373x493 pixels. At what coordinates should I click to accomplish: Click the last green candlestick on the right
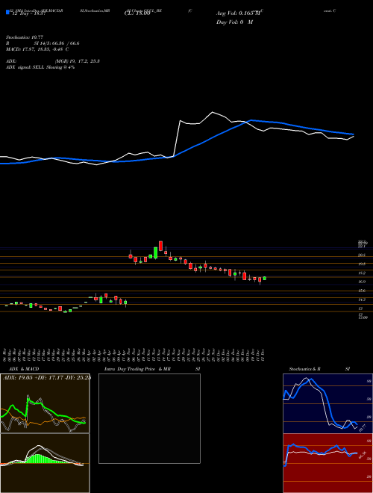click(265, 279)
